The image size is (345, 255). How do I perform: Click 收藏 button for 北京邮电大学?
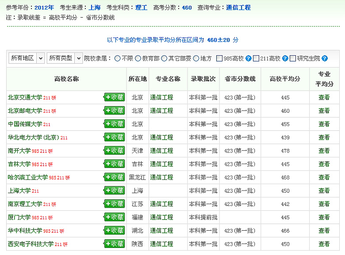tap(114, 110)
